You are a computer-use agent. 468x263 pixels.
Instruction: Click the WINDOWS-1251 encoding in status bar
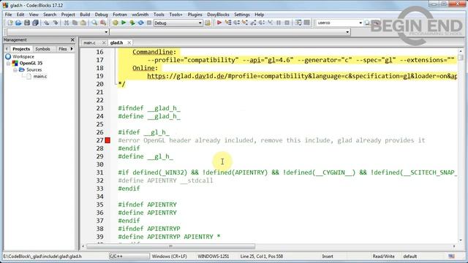(x=213, y=256)
